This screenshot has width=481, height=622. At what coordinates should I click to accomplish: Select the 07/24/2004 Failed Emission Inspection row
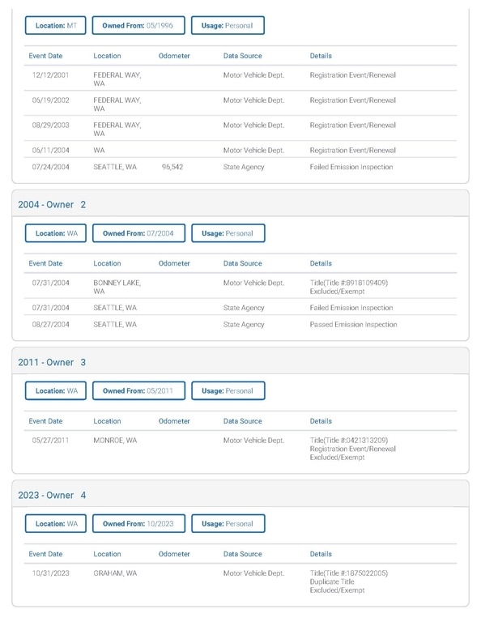pos(240,167)
